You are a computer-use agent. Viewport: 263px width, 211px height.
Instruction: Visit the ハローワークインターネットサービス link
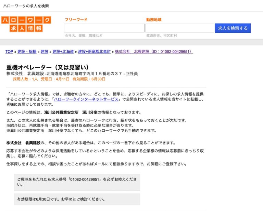86,100
